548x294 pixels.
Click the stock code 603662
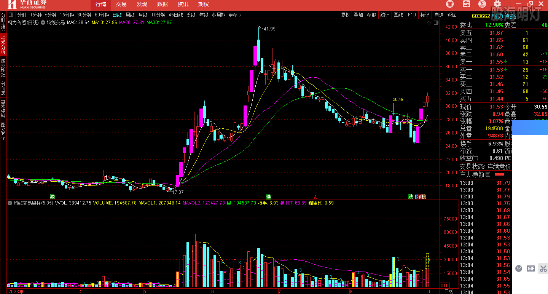[481, 16]
